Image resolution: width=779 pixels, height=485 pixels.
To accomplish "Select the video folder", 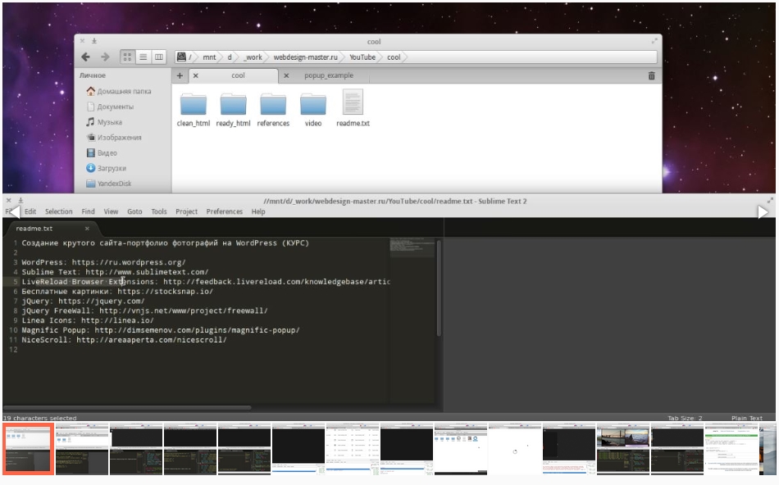I will (x=313, y=106).
